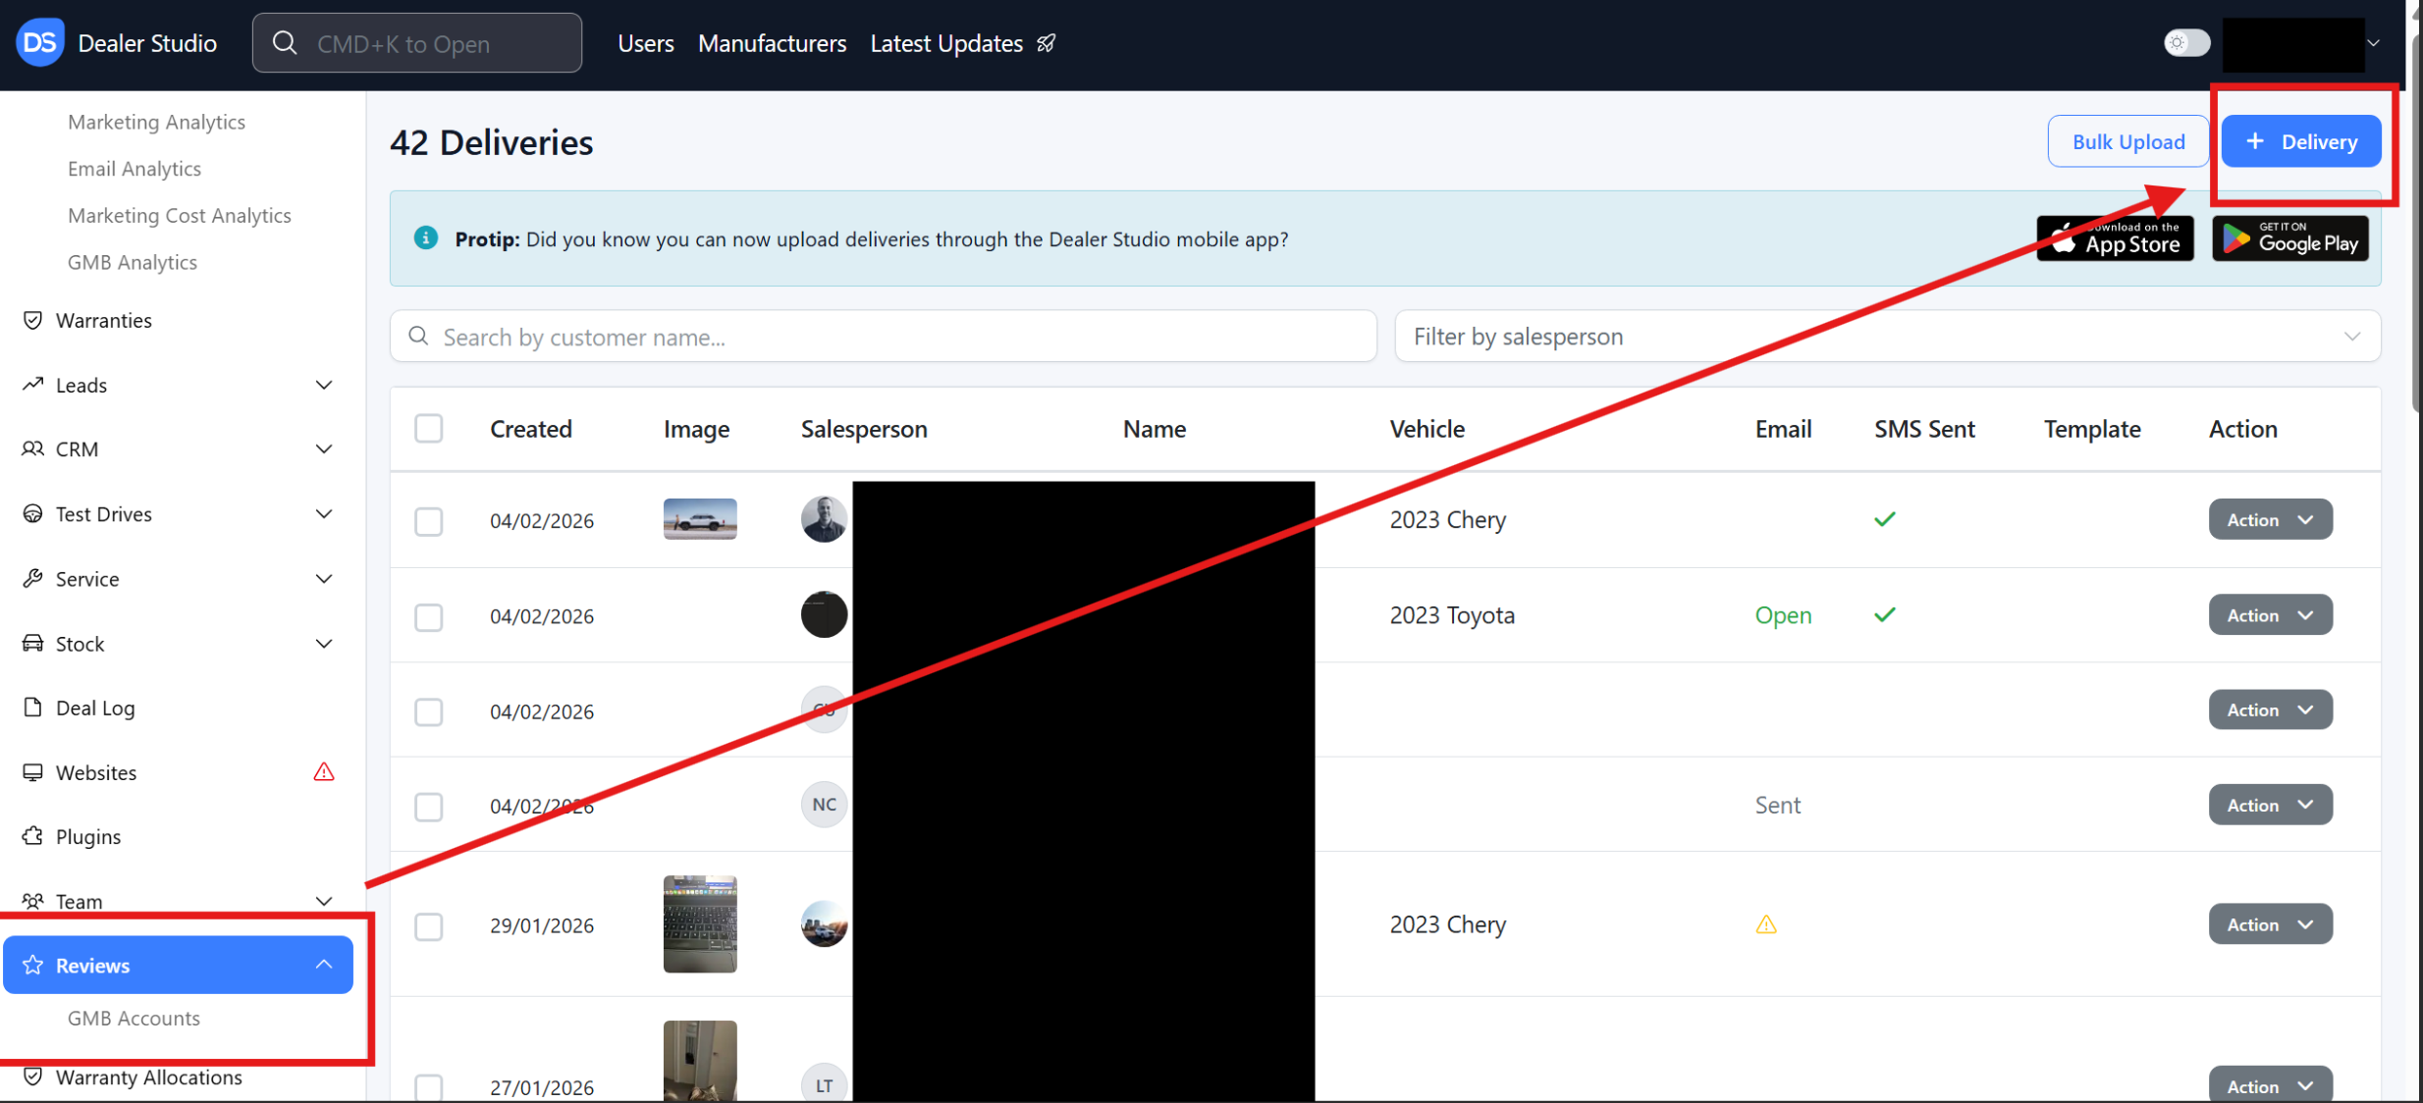Click the yellow email warning icon
Screen dimensions: 2423x1103
click(1765, 924)
